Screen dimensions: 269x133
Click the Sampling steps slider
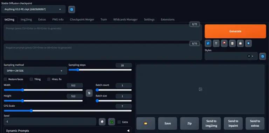tap(100, 70)
